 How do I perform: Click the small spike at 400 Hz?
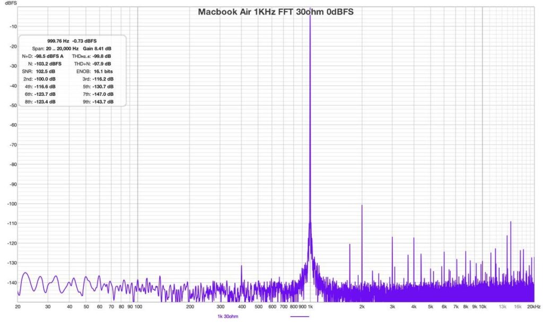tap(241, 276)
